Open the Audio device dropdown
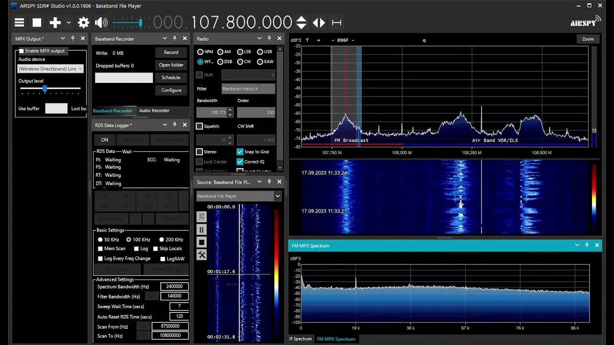Screen dimensions: 614x345 [51, 69]
